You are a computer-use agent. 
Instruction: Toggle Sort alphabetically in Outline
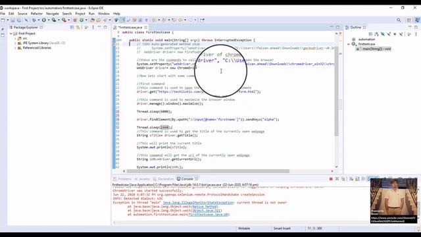pyautogui.click(x=376, y=34)
